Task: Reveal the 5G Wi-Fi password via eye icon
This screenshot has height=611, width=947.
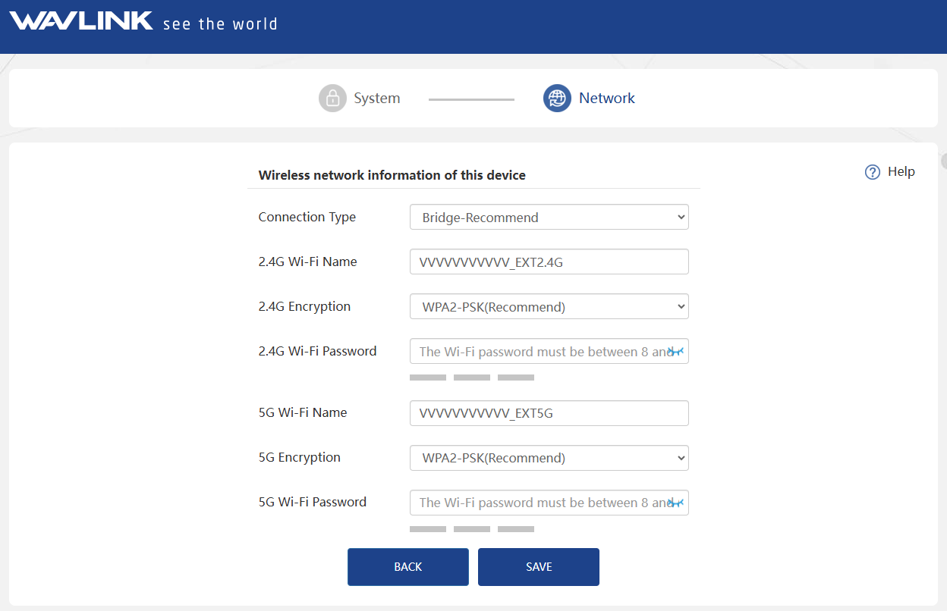Action: pos(676,503)
